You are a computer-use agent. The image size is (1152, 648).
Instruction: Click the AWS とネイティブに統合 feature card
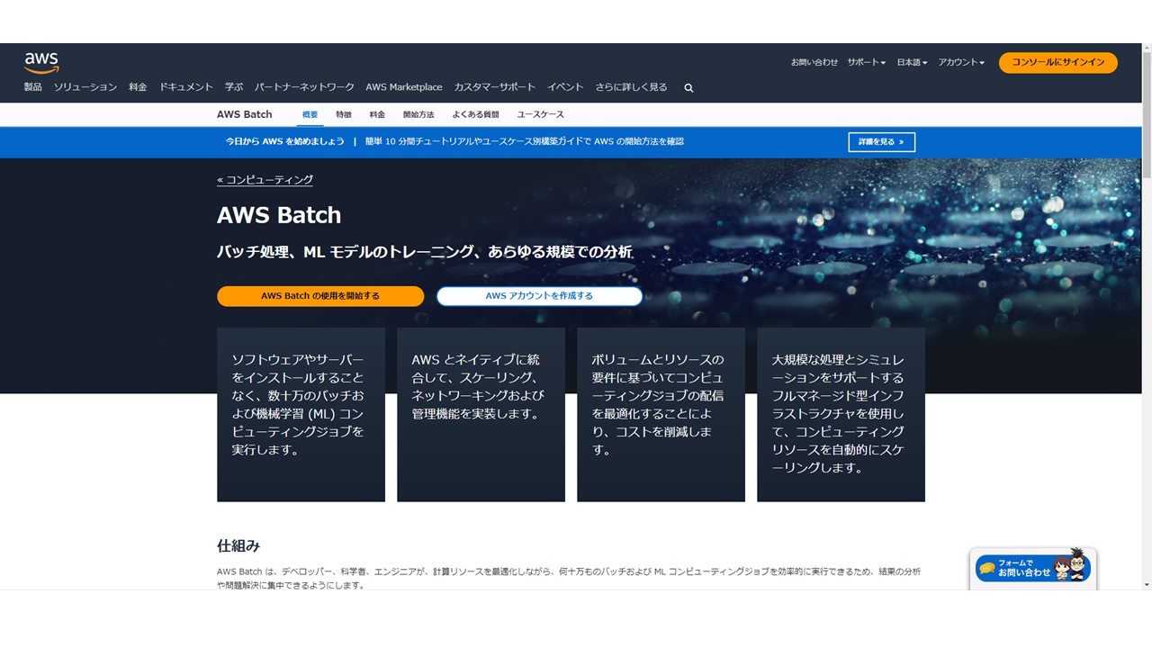pyautogui.click(x=481, y=414)
